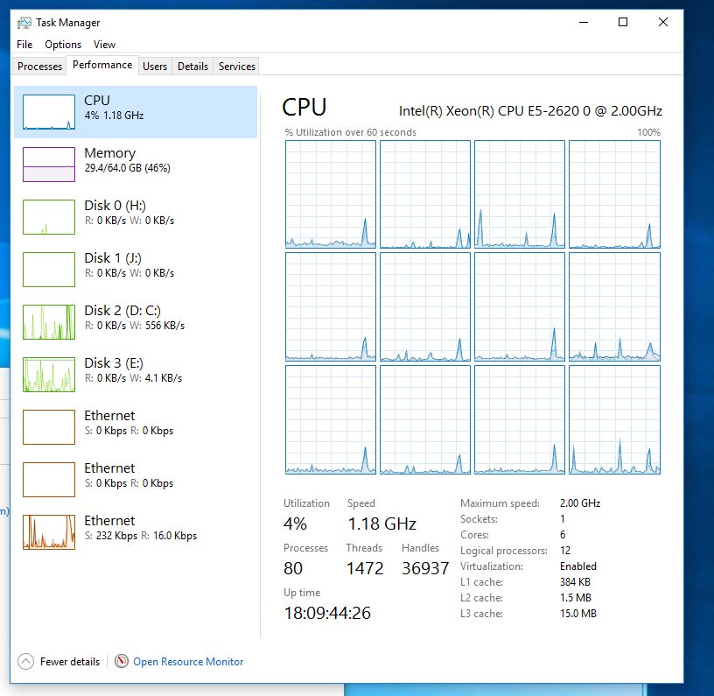Open the Services tab

click(237, 67)
